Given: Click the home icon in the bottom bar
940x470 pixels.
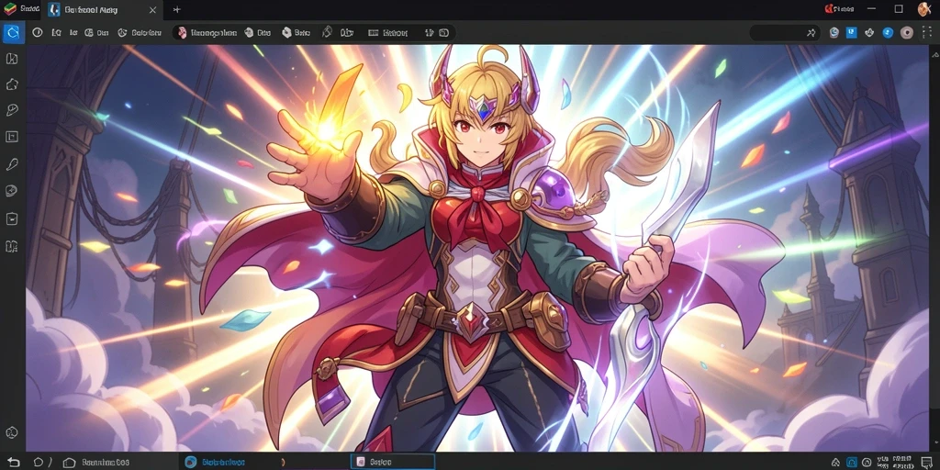Looking at the screenshot, I should coord(69,463).
